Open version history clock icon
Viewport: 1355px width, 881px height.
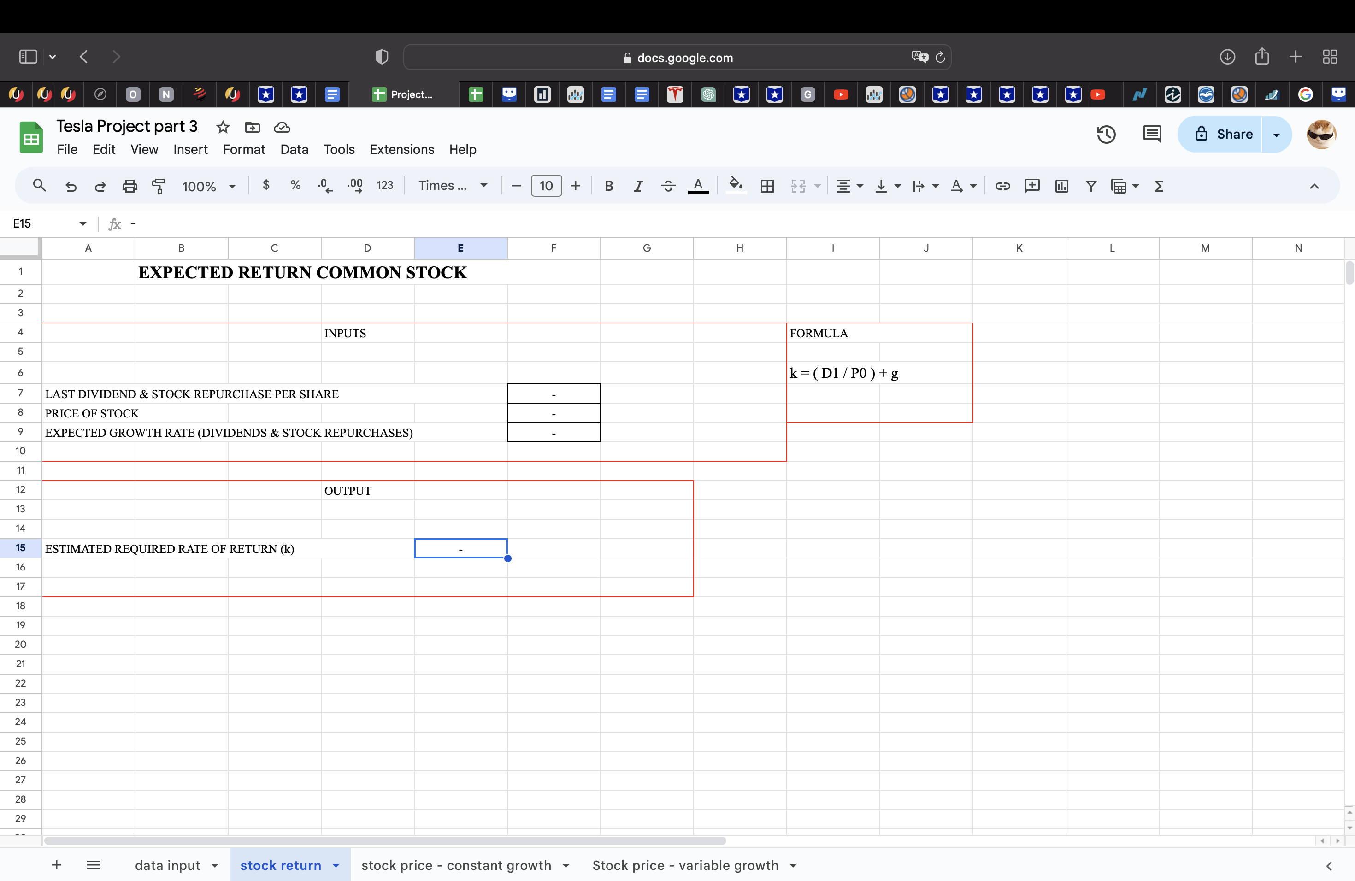(1106, 134)
